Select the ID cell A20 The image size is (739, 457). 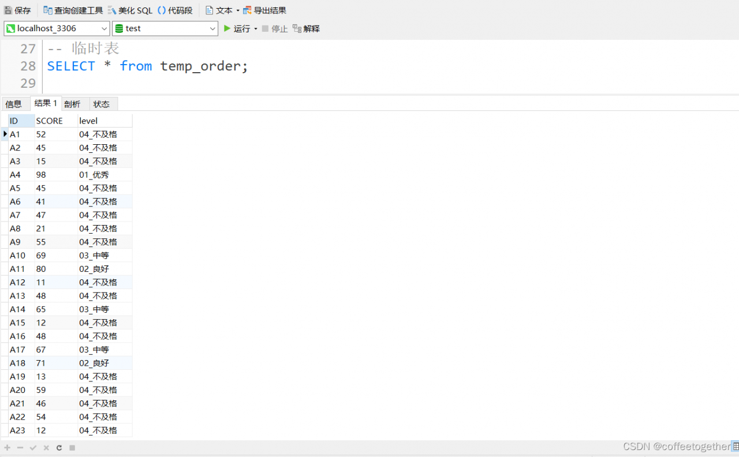[21, 390]
